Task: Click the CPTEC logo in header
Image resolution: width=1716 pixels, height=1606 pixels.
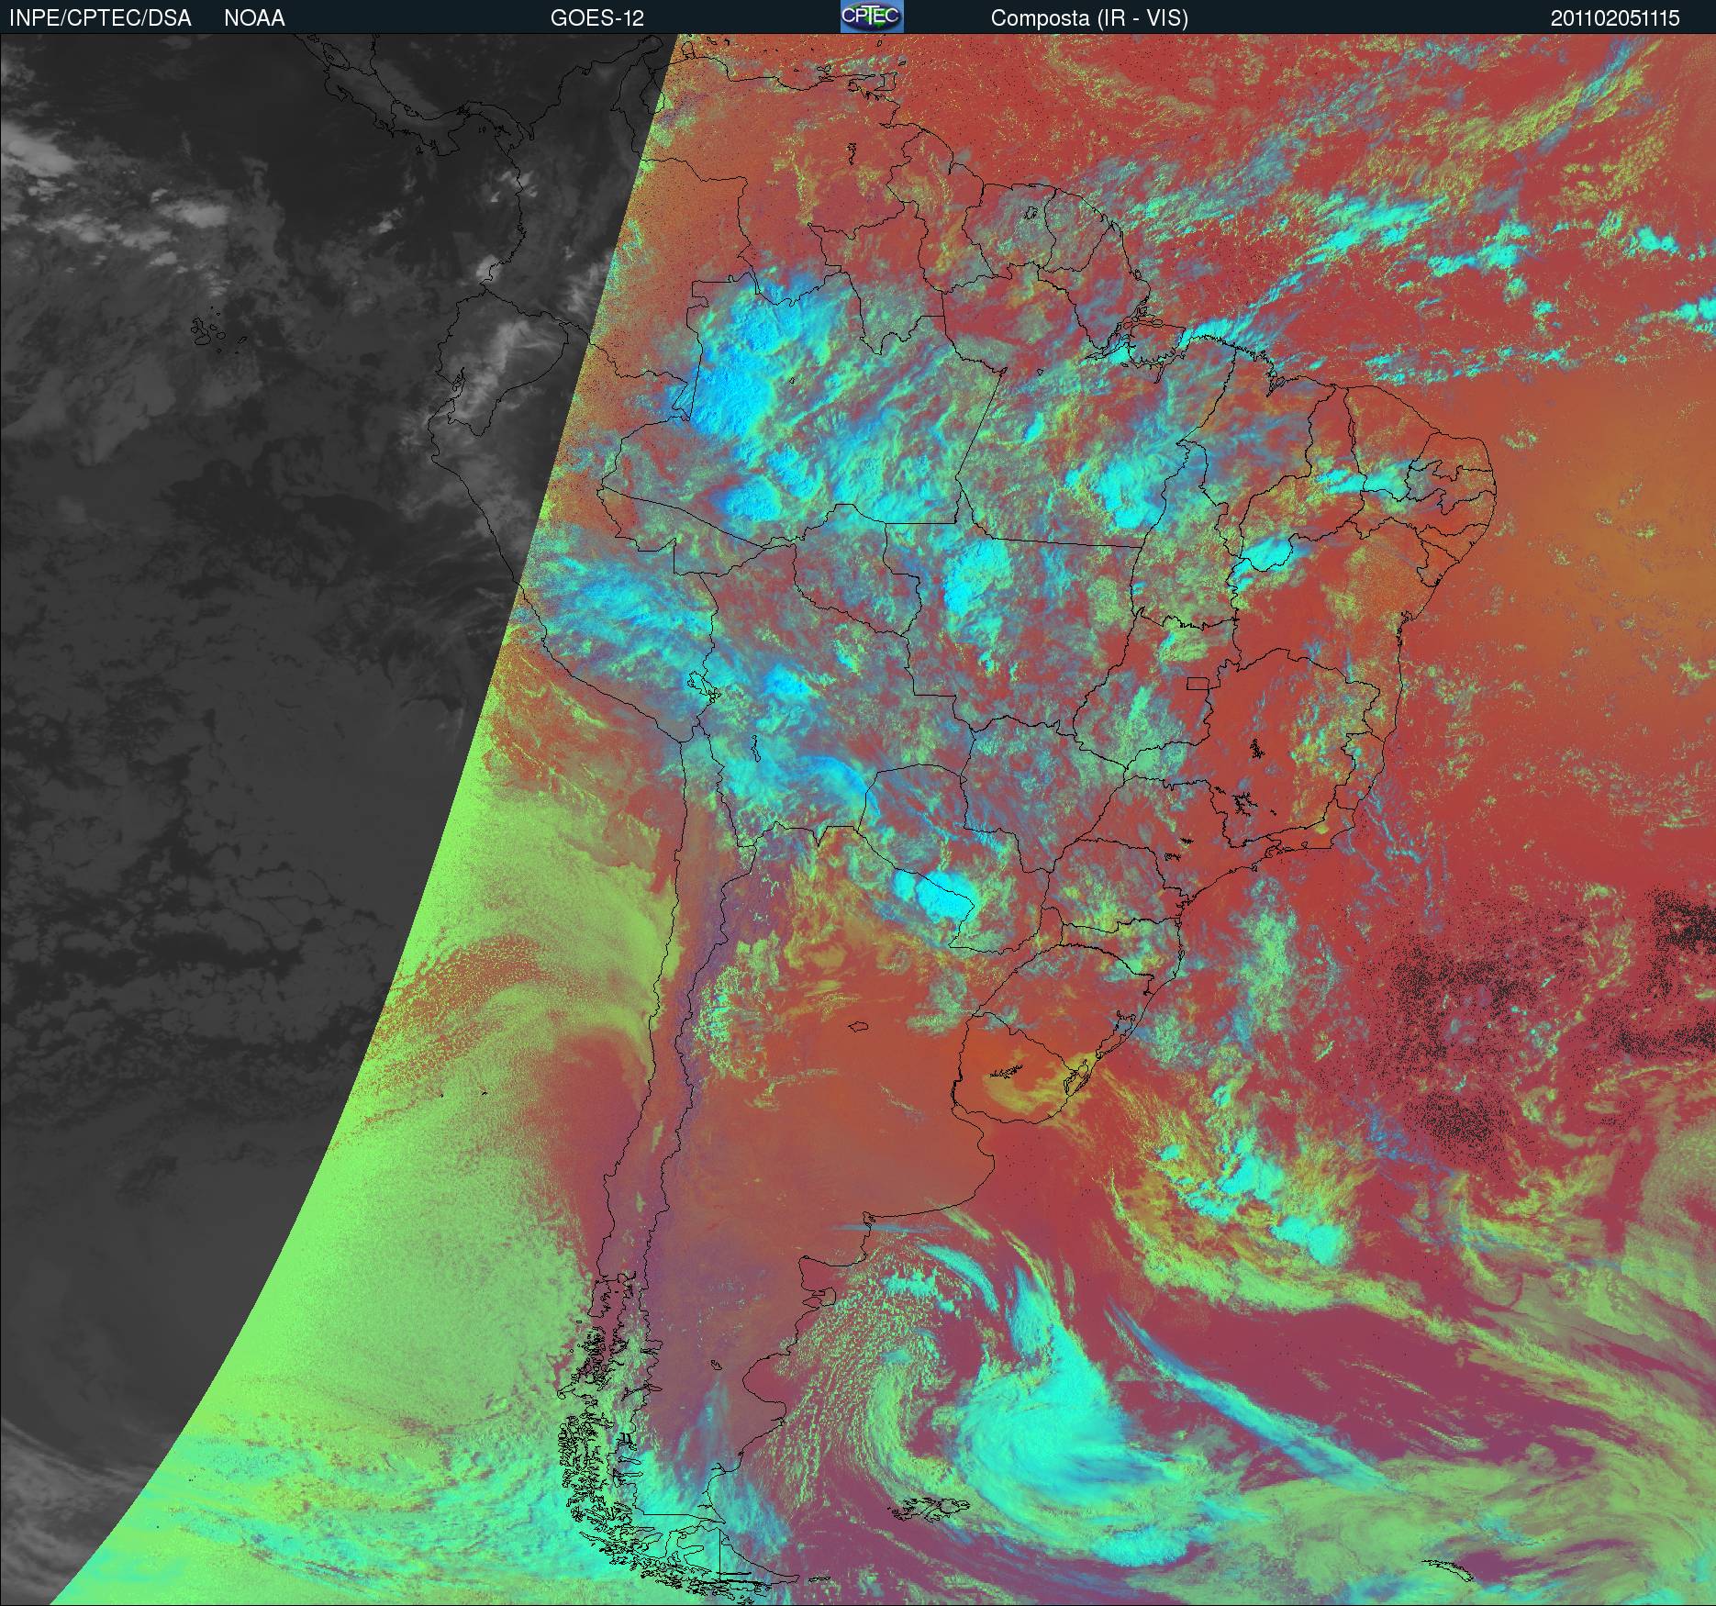Action: click(872, 17)
